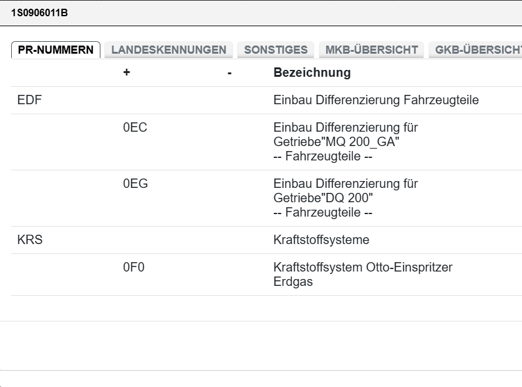Select the MKB-ÜBERSICHT tab
522x387 pixels.
pos(371,49)
